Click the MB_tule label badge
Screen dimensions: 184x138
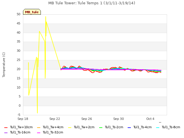point(32,12)
